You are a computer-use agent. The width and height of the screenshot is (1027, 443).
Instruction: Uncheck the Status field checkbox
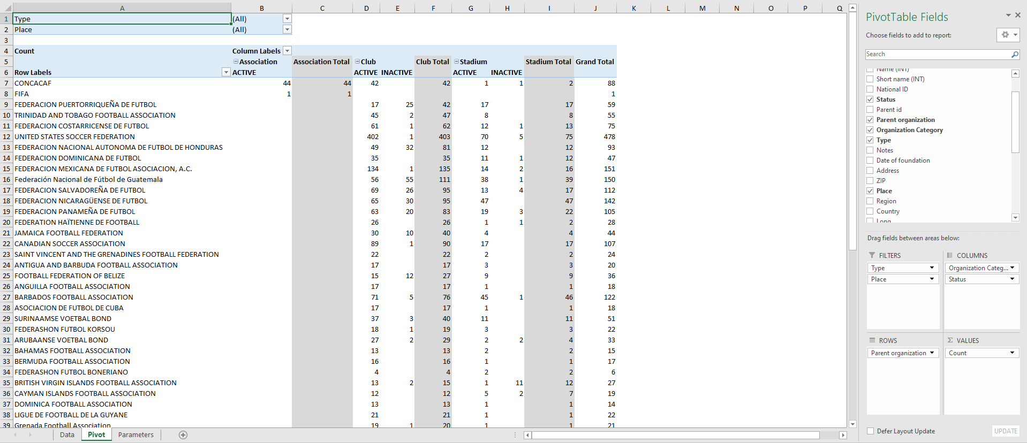pyautogui.click(x=870, y=100)
